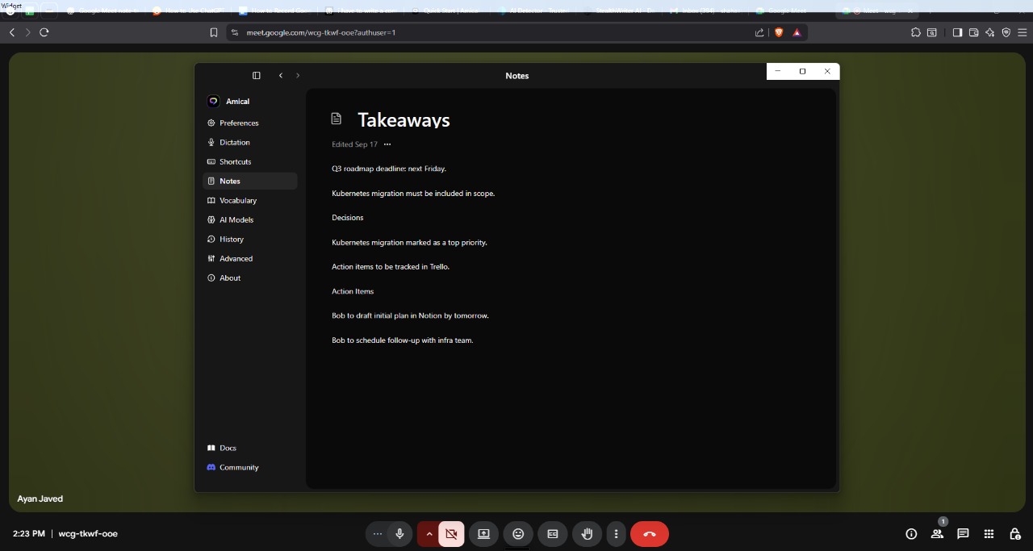Raise hand in the meeting
1033x551 pixels.
click(x=588, y=534)
